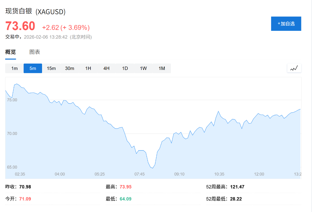Select the 4H timeframe

point(106,68)
